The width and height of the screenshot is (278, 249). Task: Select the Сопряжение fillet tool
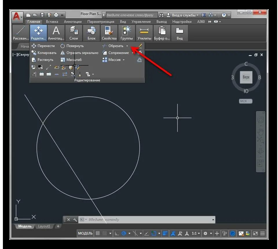[x=116, y=53]
